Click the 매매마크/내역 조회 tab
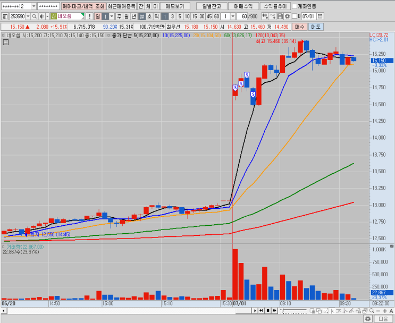Screen dimensions: 395x323 83,6
